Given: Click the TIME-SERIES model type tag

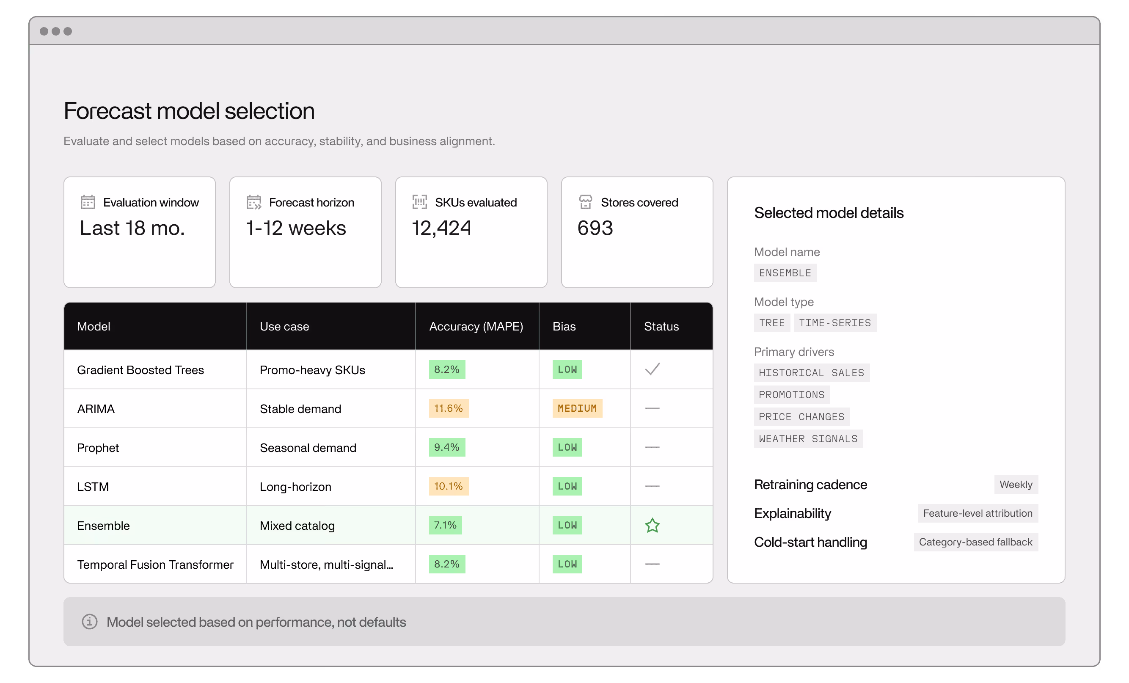Looking at the screenshot, I should coord(835,322).
